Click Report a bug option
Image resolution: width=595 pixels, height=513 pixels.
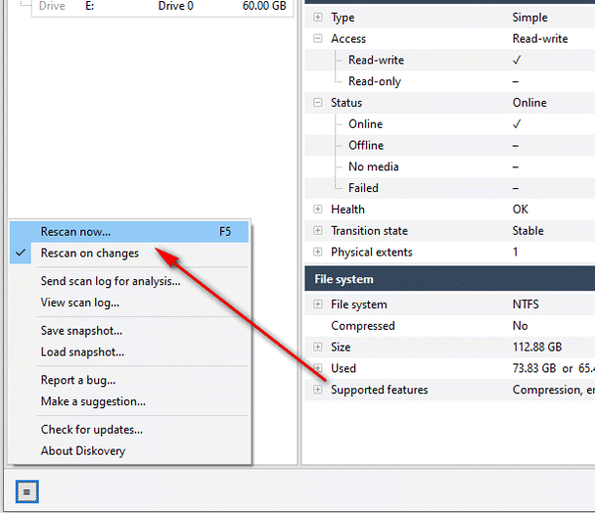tap(77, 380)
